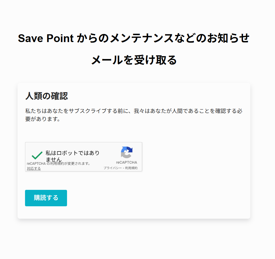Viewport: 275px width, 259px height.
Task: Click the Save Point title line
Action: 133,38
